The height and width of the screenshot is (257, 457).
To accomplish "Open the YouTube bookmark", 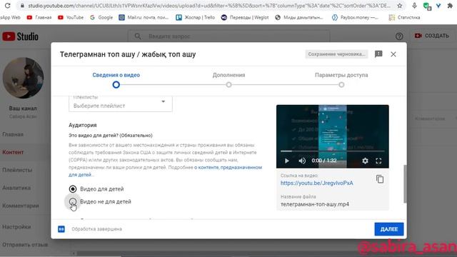I will click(x=71, y=17).
